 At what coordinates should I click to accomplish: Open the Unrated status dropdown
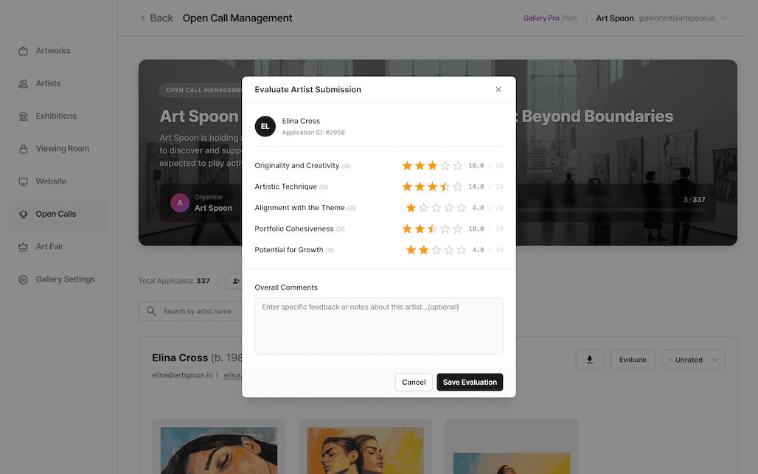pyautogui.click(x=693, y=360)
